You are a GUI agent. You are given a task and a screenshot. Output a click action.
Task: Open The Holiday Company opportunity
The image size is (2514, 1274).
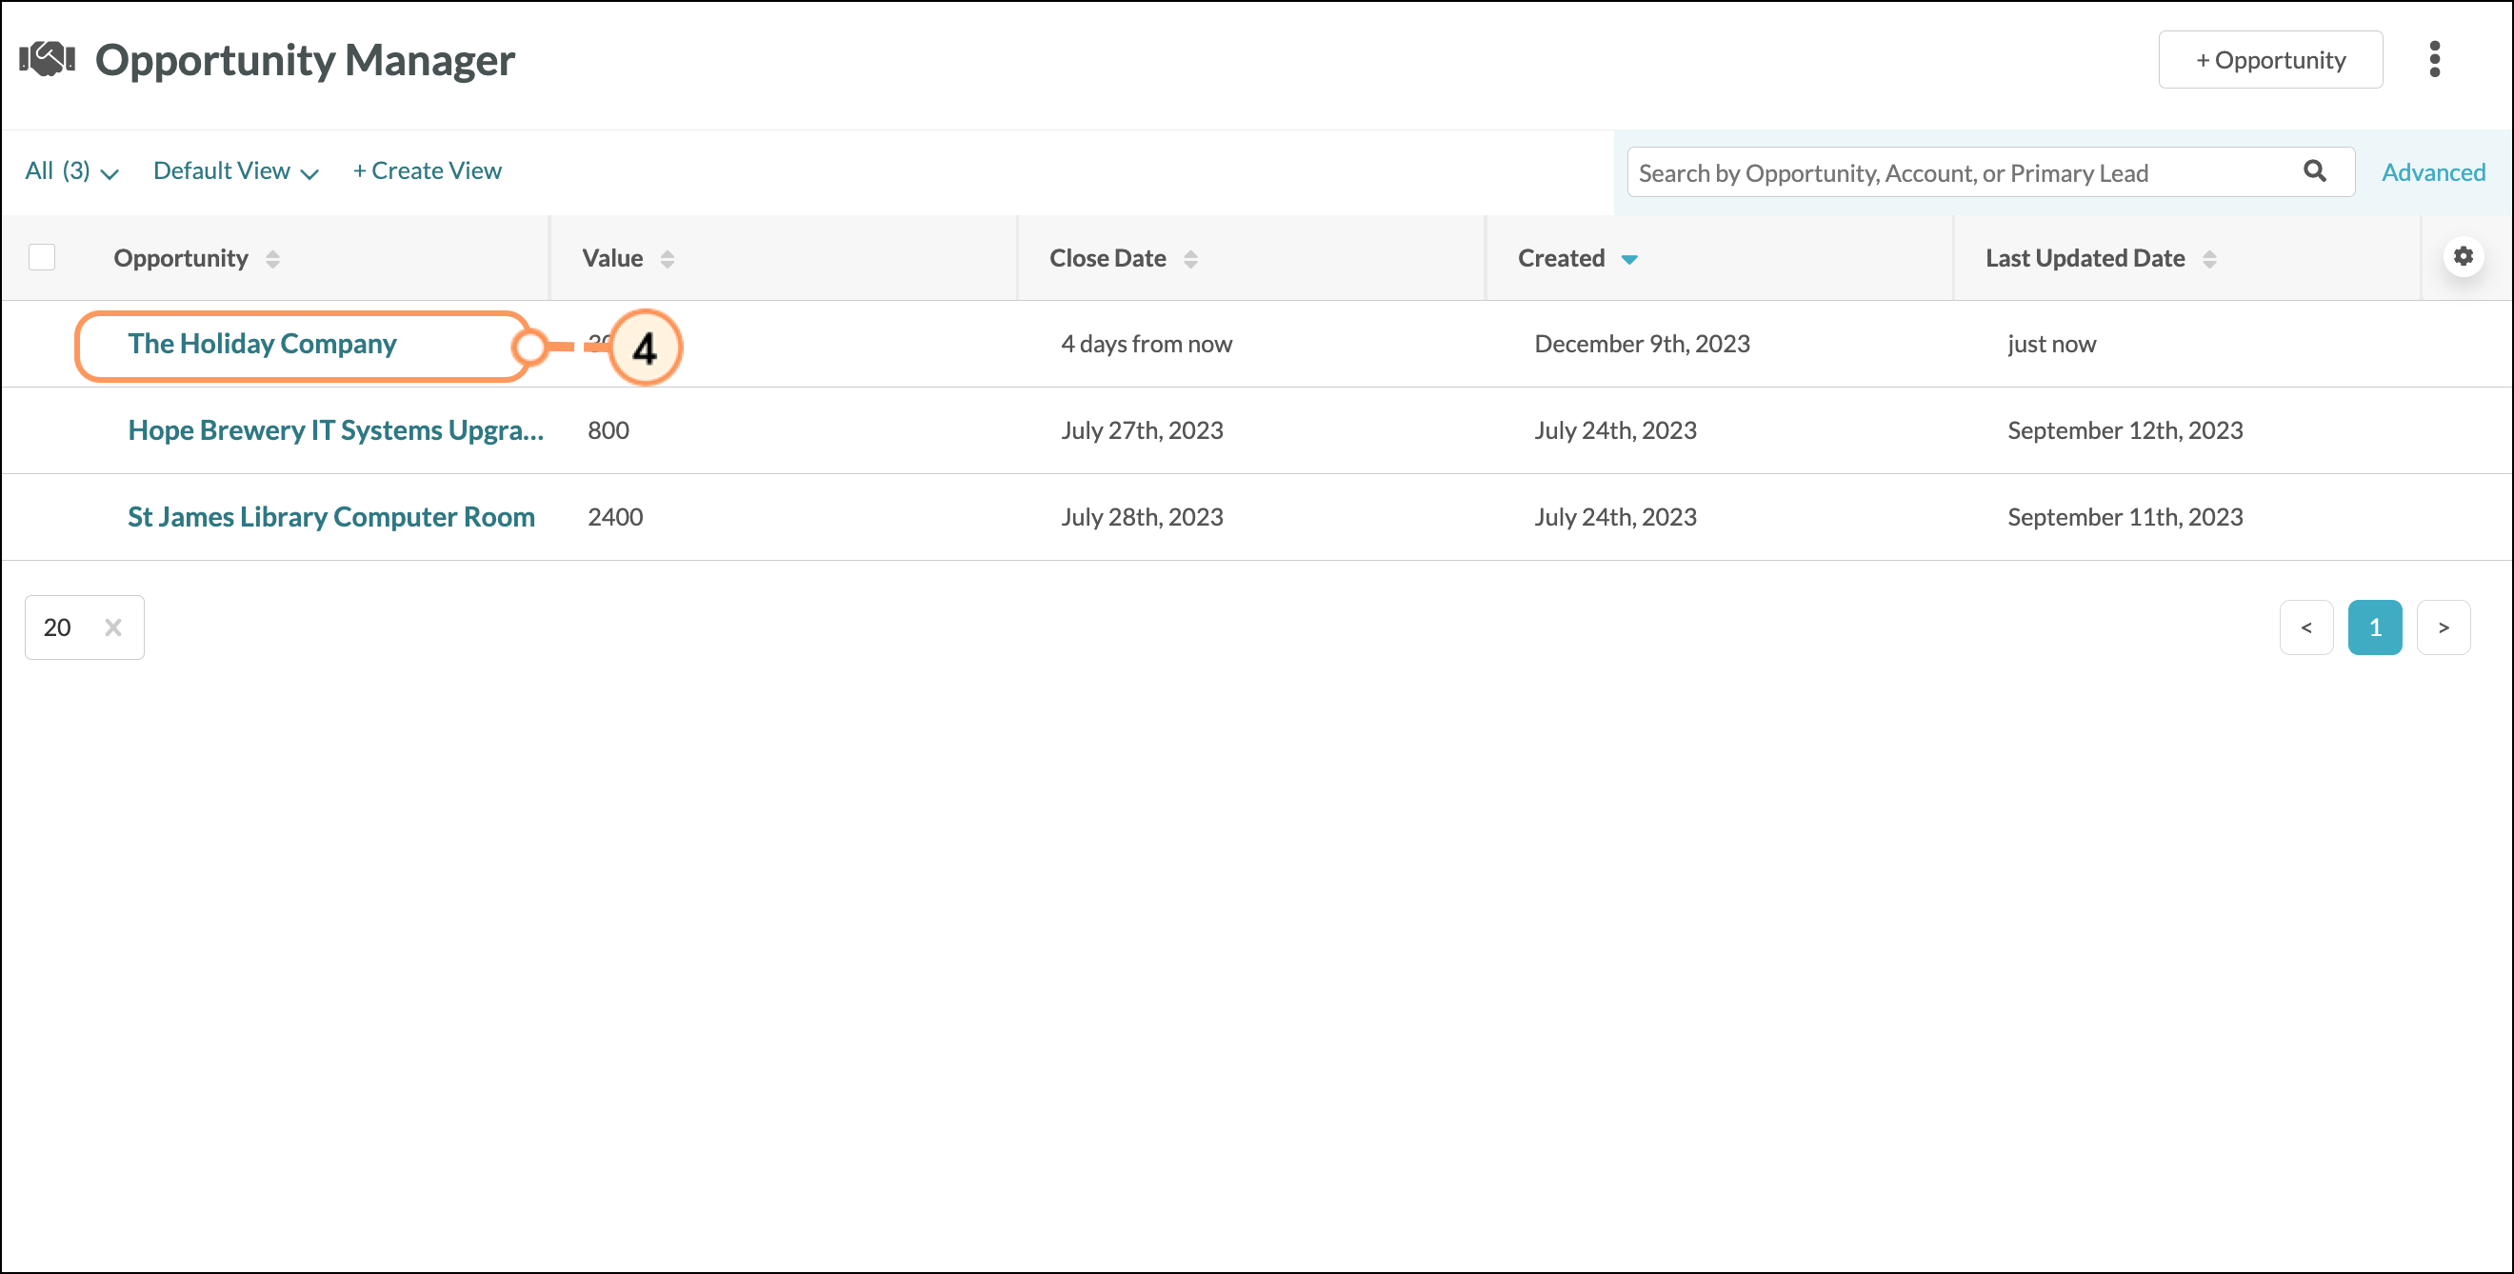(262, 344)
